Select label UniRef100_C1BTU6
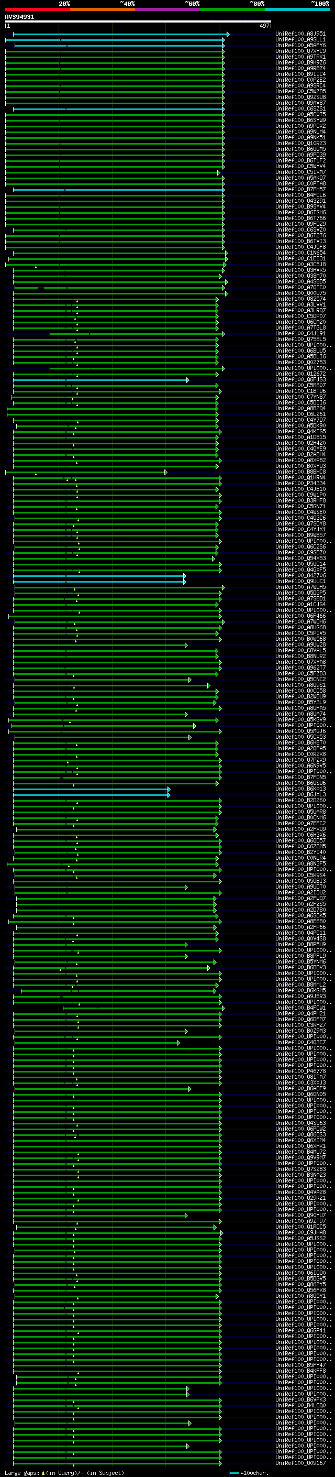The image size is (335, 1477). (300, 391)
